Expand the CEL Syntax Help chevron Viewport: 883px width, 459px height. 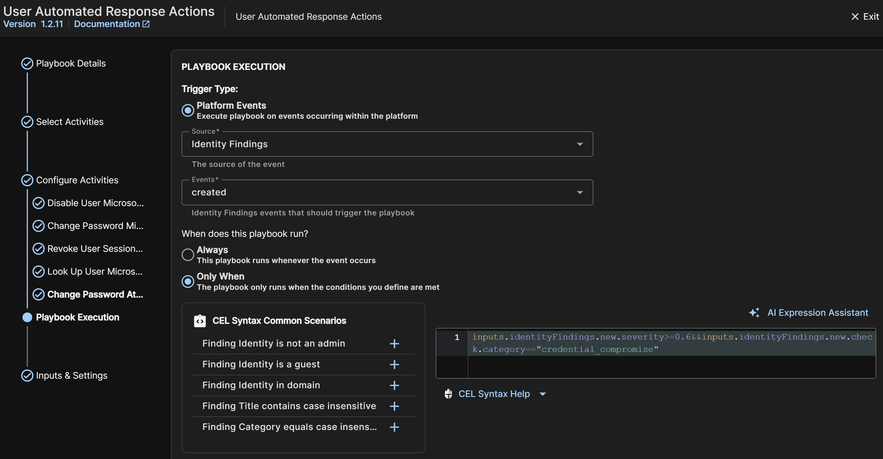pyautogui.click(x=543, y=394)
